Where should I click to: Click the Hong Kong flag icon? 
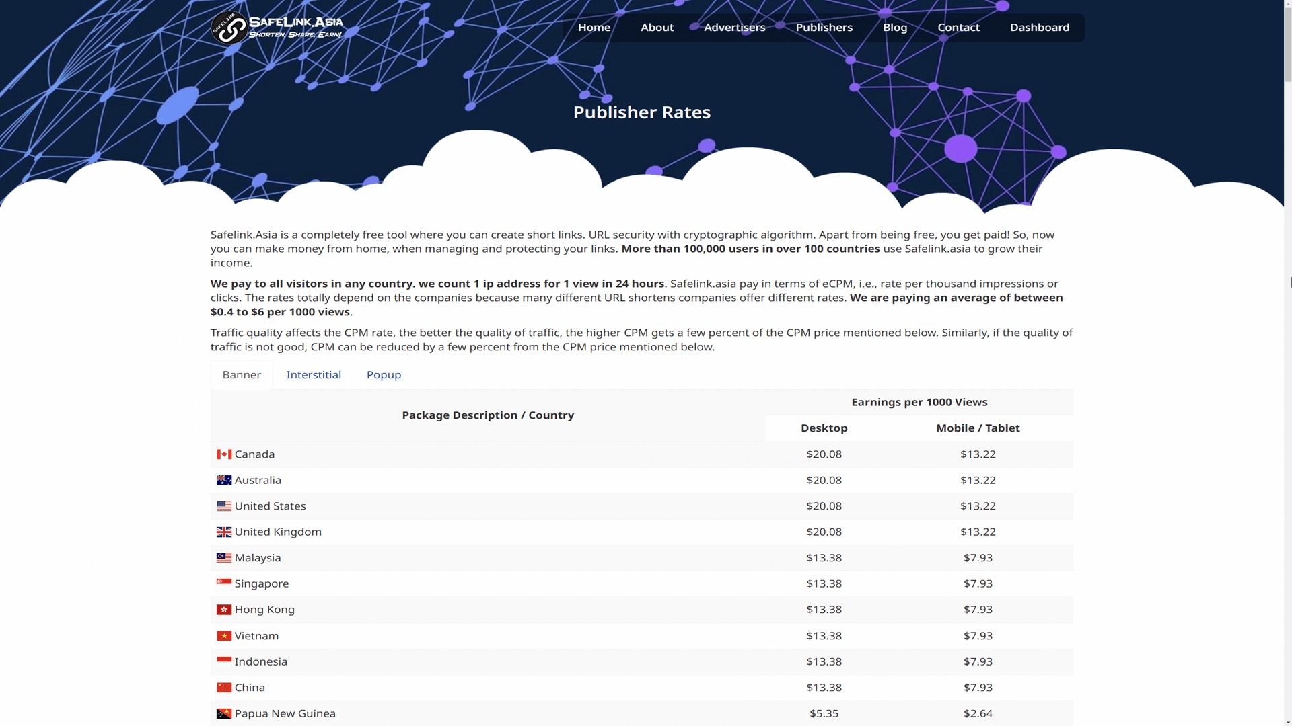pyautogui.click(x=223, y=609)
